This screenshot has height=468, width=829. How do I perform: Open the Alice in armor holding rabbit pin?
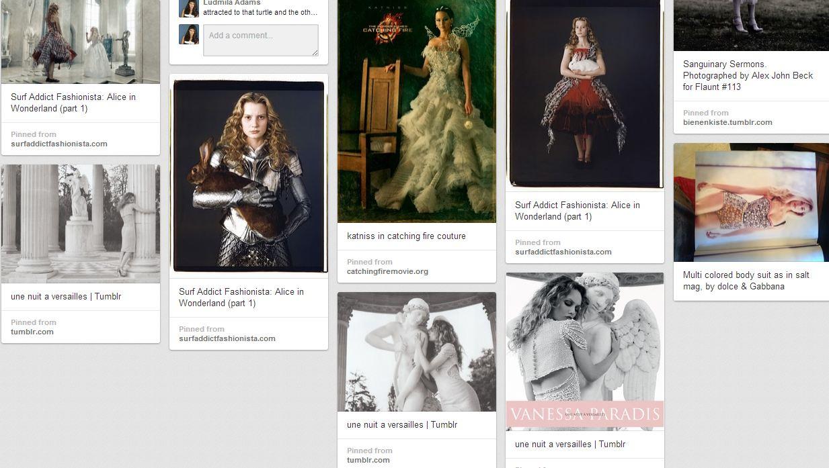(x=249, y=177)
